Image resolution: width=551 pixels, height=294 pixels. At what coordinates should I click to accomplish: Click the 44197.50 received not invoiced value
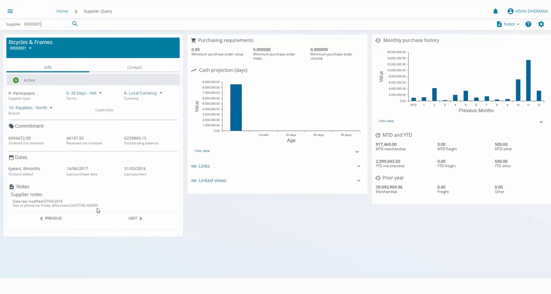[x=75, y=138]
